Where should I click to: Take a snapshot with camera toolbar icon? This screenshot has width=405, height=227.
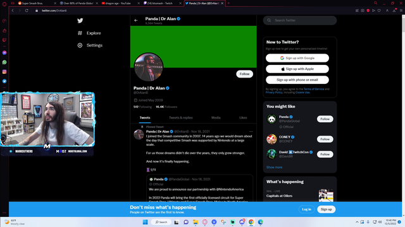363,11
